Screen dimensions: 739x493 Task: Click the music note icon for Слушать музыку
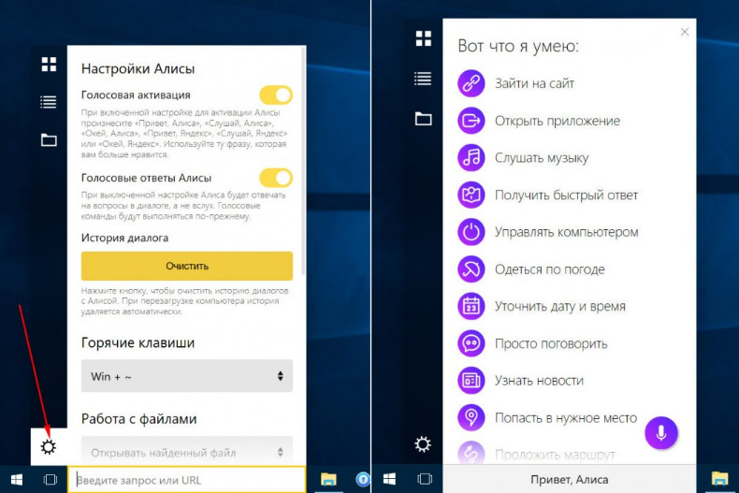(x=471, y=158)
